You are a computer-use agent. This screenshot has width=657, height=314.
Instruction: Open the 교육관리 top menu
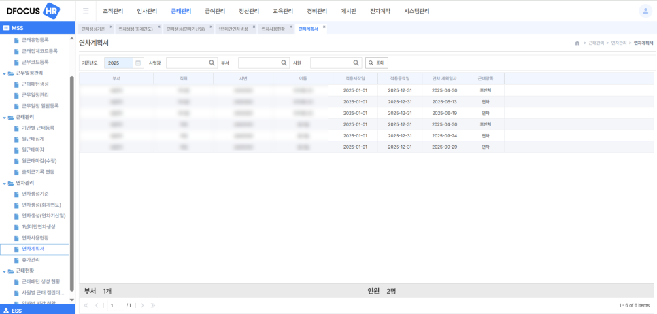[x=283, y=12]
